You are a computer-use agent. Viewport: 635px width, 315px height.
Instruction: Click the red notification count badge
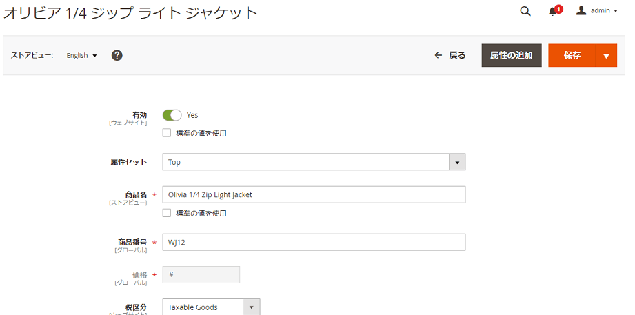(558, 9)
